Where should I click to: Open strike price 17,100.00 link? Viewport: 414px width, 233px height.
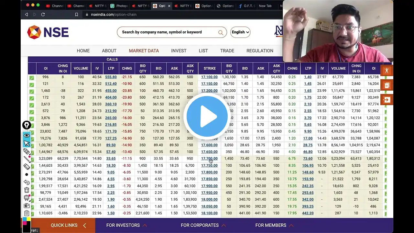click(209, 77)
